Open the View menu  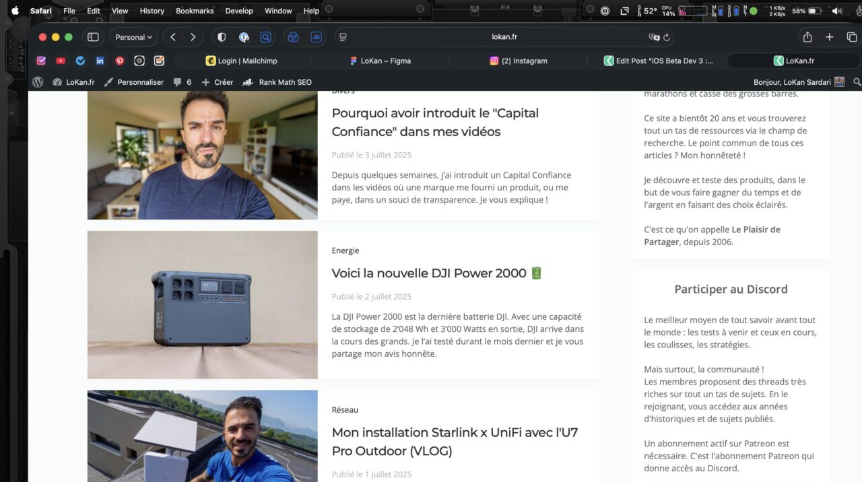(x=120, y=11)
